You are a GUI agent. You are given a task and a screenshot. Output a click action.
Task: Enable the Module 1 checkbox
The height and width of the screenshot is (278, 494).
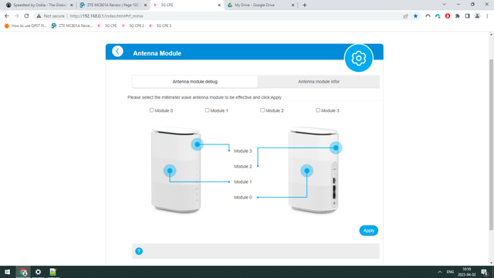[x=207, y=110]
